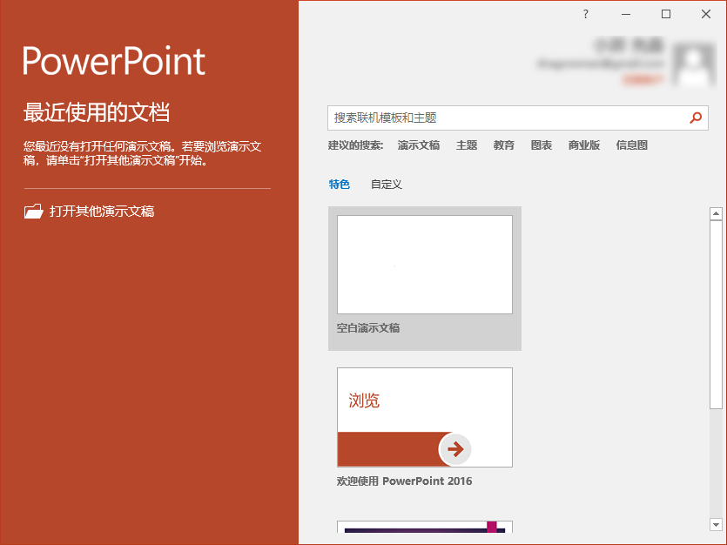Choose the 空白演示文稿 blank template thumbnail
This screenshot has width=727, height=545.
click(x=425, y=265)
